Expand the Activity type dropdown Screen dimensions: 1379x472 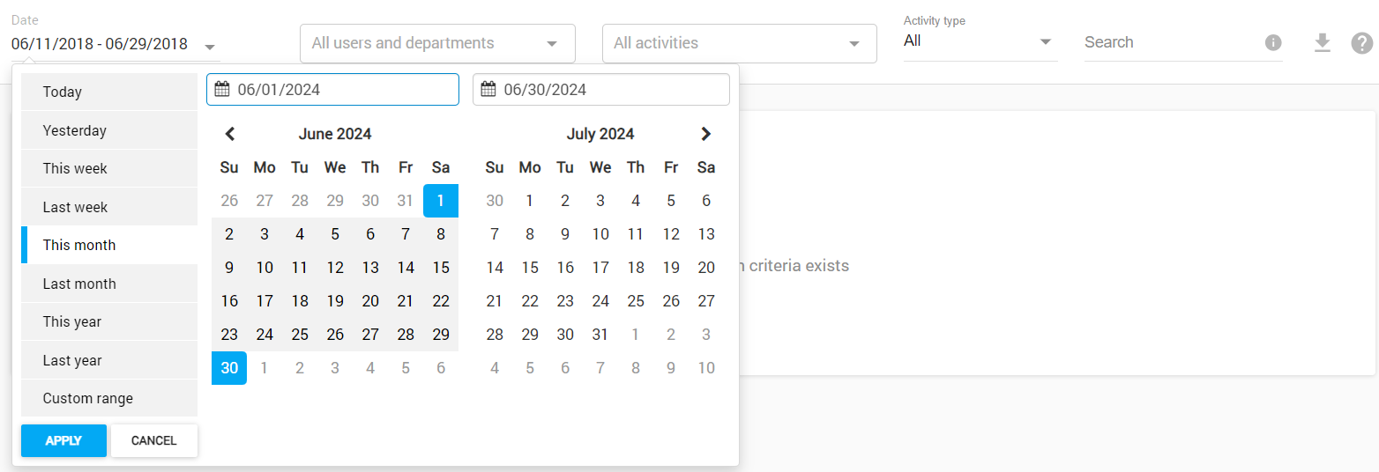[x=1045, y=41]
